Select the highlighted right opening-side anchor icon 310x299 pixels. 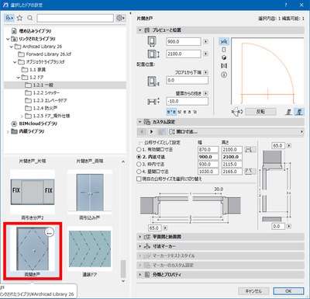pos(299,112)
